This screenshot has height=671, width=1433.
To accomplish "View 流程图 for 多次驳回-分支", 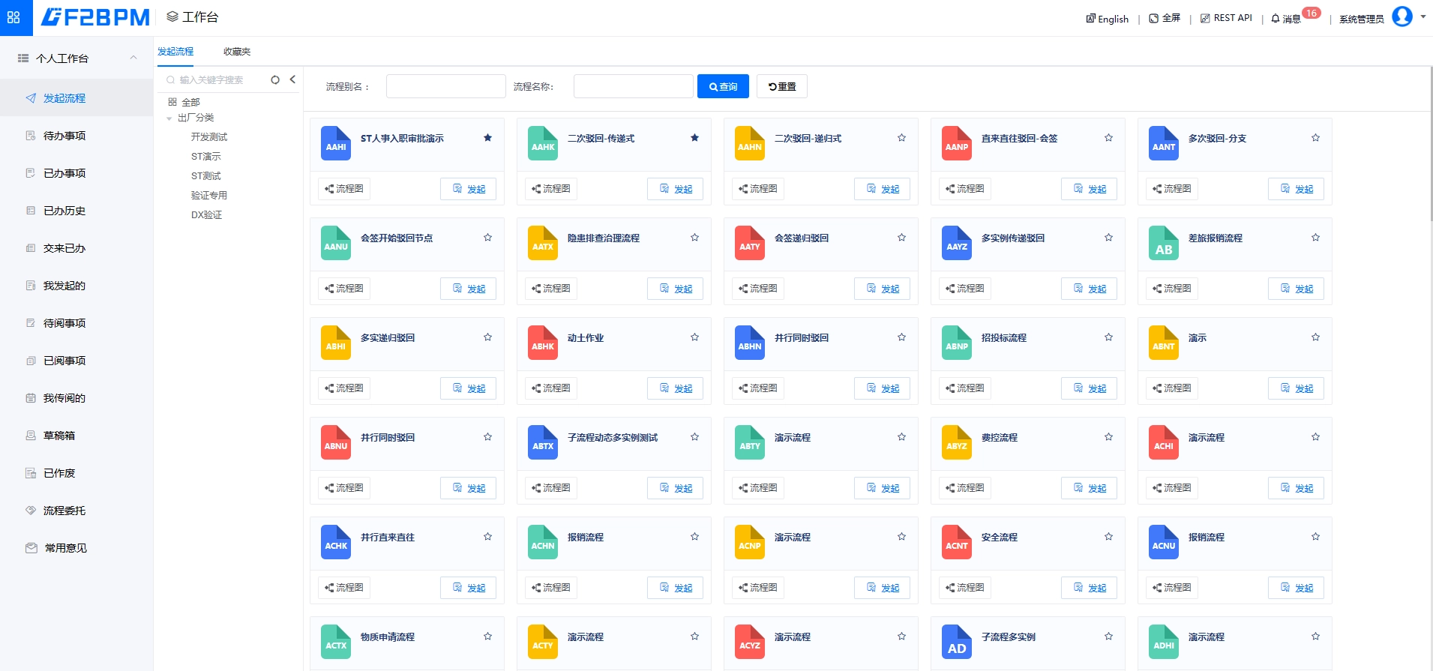I will [1172, 189].
